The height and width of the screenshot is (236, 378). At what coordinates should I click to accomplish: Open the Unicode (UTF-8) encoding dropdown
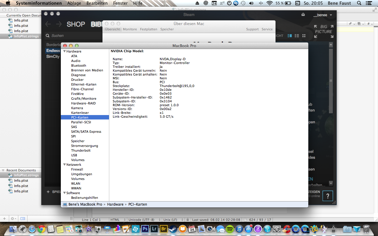(x=144, y=220)
